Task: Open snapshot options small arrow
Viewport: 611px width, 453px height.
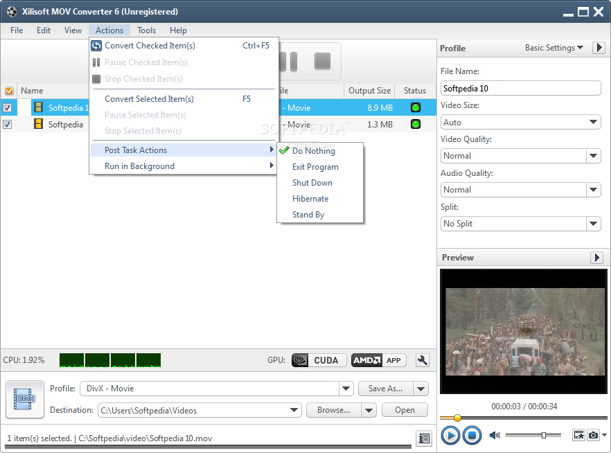Action: pyautogui.click(x=604, y=435)
